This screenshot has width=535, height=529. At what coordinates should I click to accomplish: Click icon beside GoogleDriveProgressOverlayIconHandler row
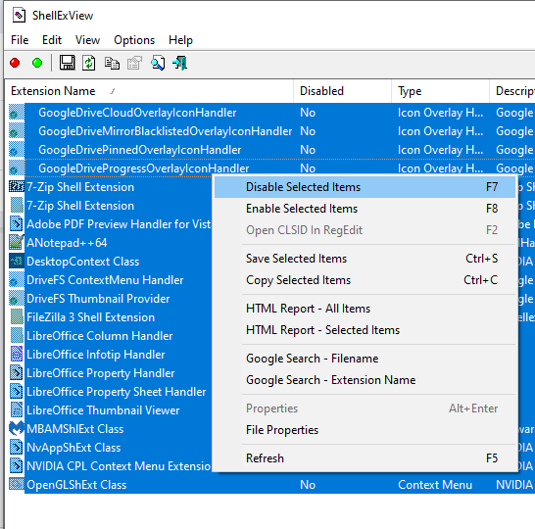click(17, 168)
